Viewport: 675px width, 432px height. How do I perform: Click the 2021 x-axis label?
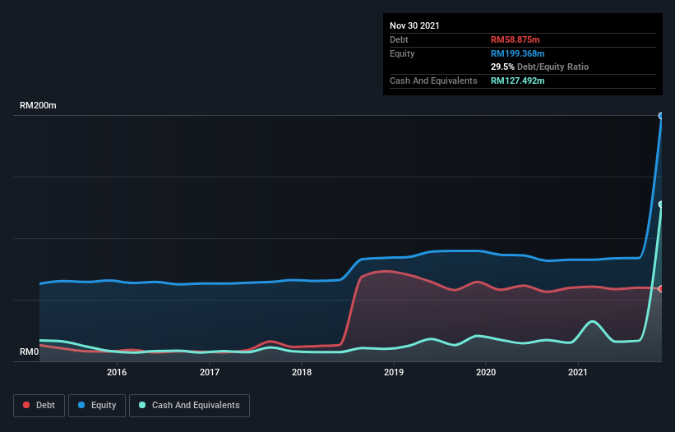point(578,372)
